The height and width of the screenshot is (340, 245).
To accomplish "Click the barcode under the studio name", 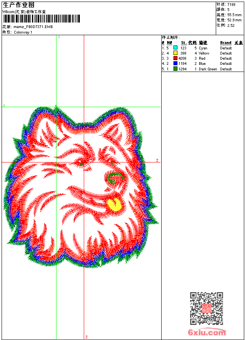I will tap(41, 19).
